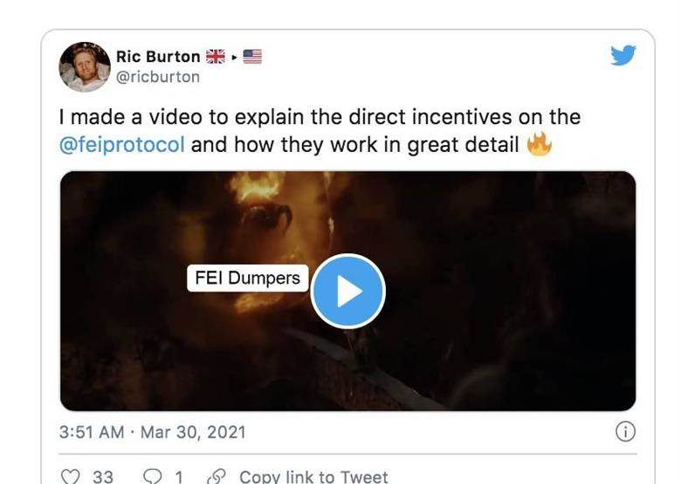This screenshot has width=681, height=484.
Task: Click the fire emoji in tweet
Action: click(x=539, y=144)
